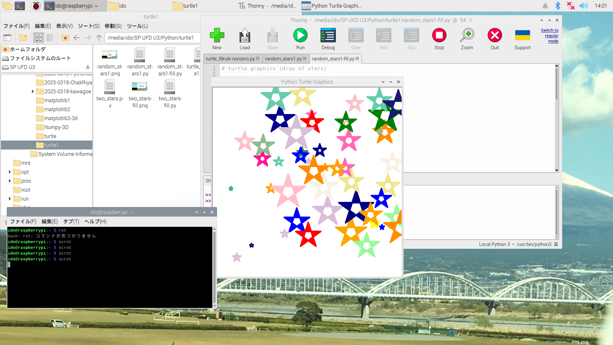Click the Load file icon in Thonny
The height and width of the screenshot is (345, 613).
[x=245, y=35]
